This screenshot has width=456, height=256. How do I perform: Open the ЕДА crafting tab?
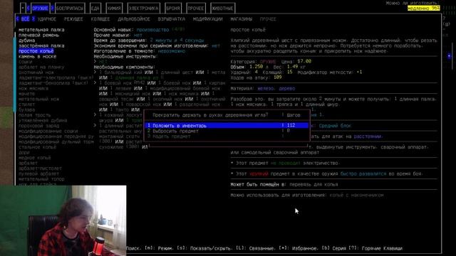coord(95,9)
